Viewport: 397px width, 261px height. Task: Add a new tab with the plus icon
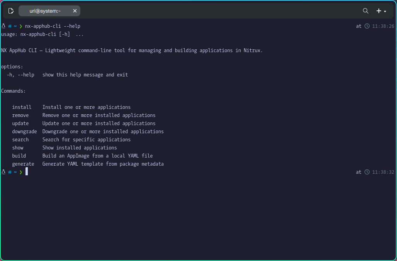pyautogui.click(x=379, y=11)
